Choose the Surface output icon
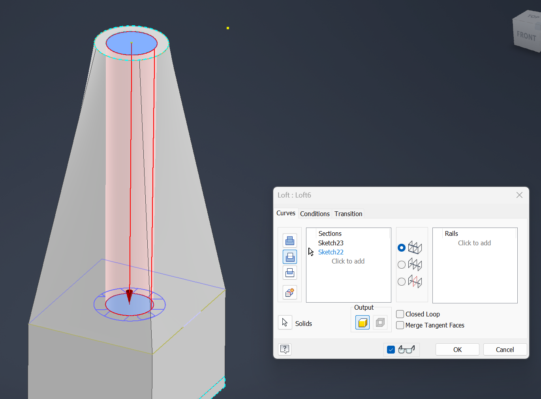 point(379,322)
